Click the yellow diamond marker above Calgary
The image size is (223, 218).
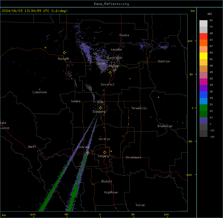point(105,152)
